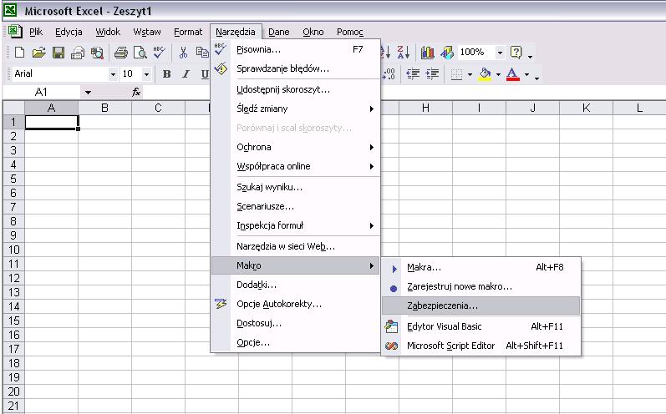This screenshot has height=414, width=666.
Task: Select Zarejestruj nowe makro...
Action: pos(481,287)
